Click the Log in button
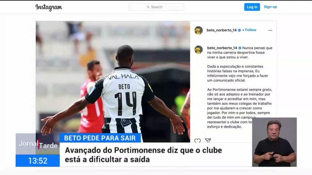Viewport: 312px width, 175px height. click(x=252, y=7)
